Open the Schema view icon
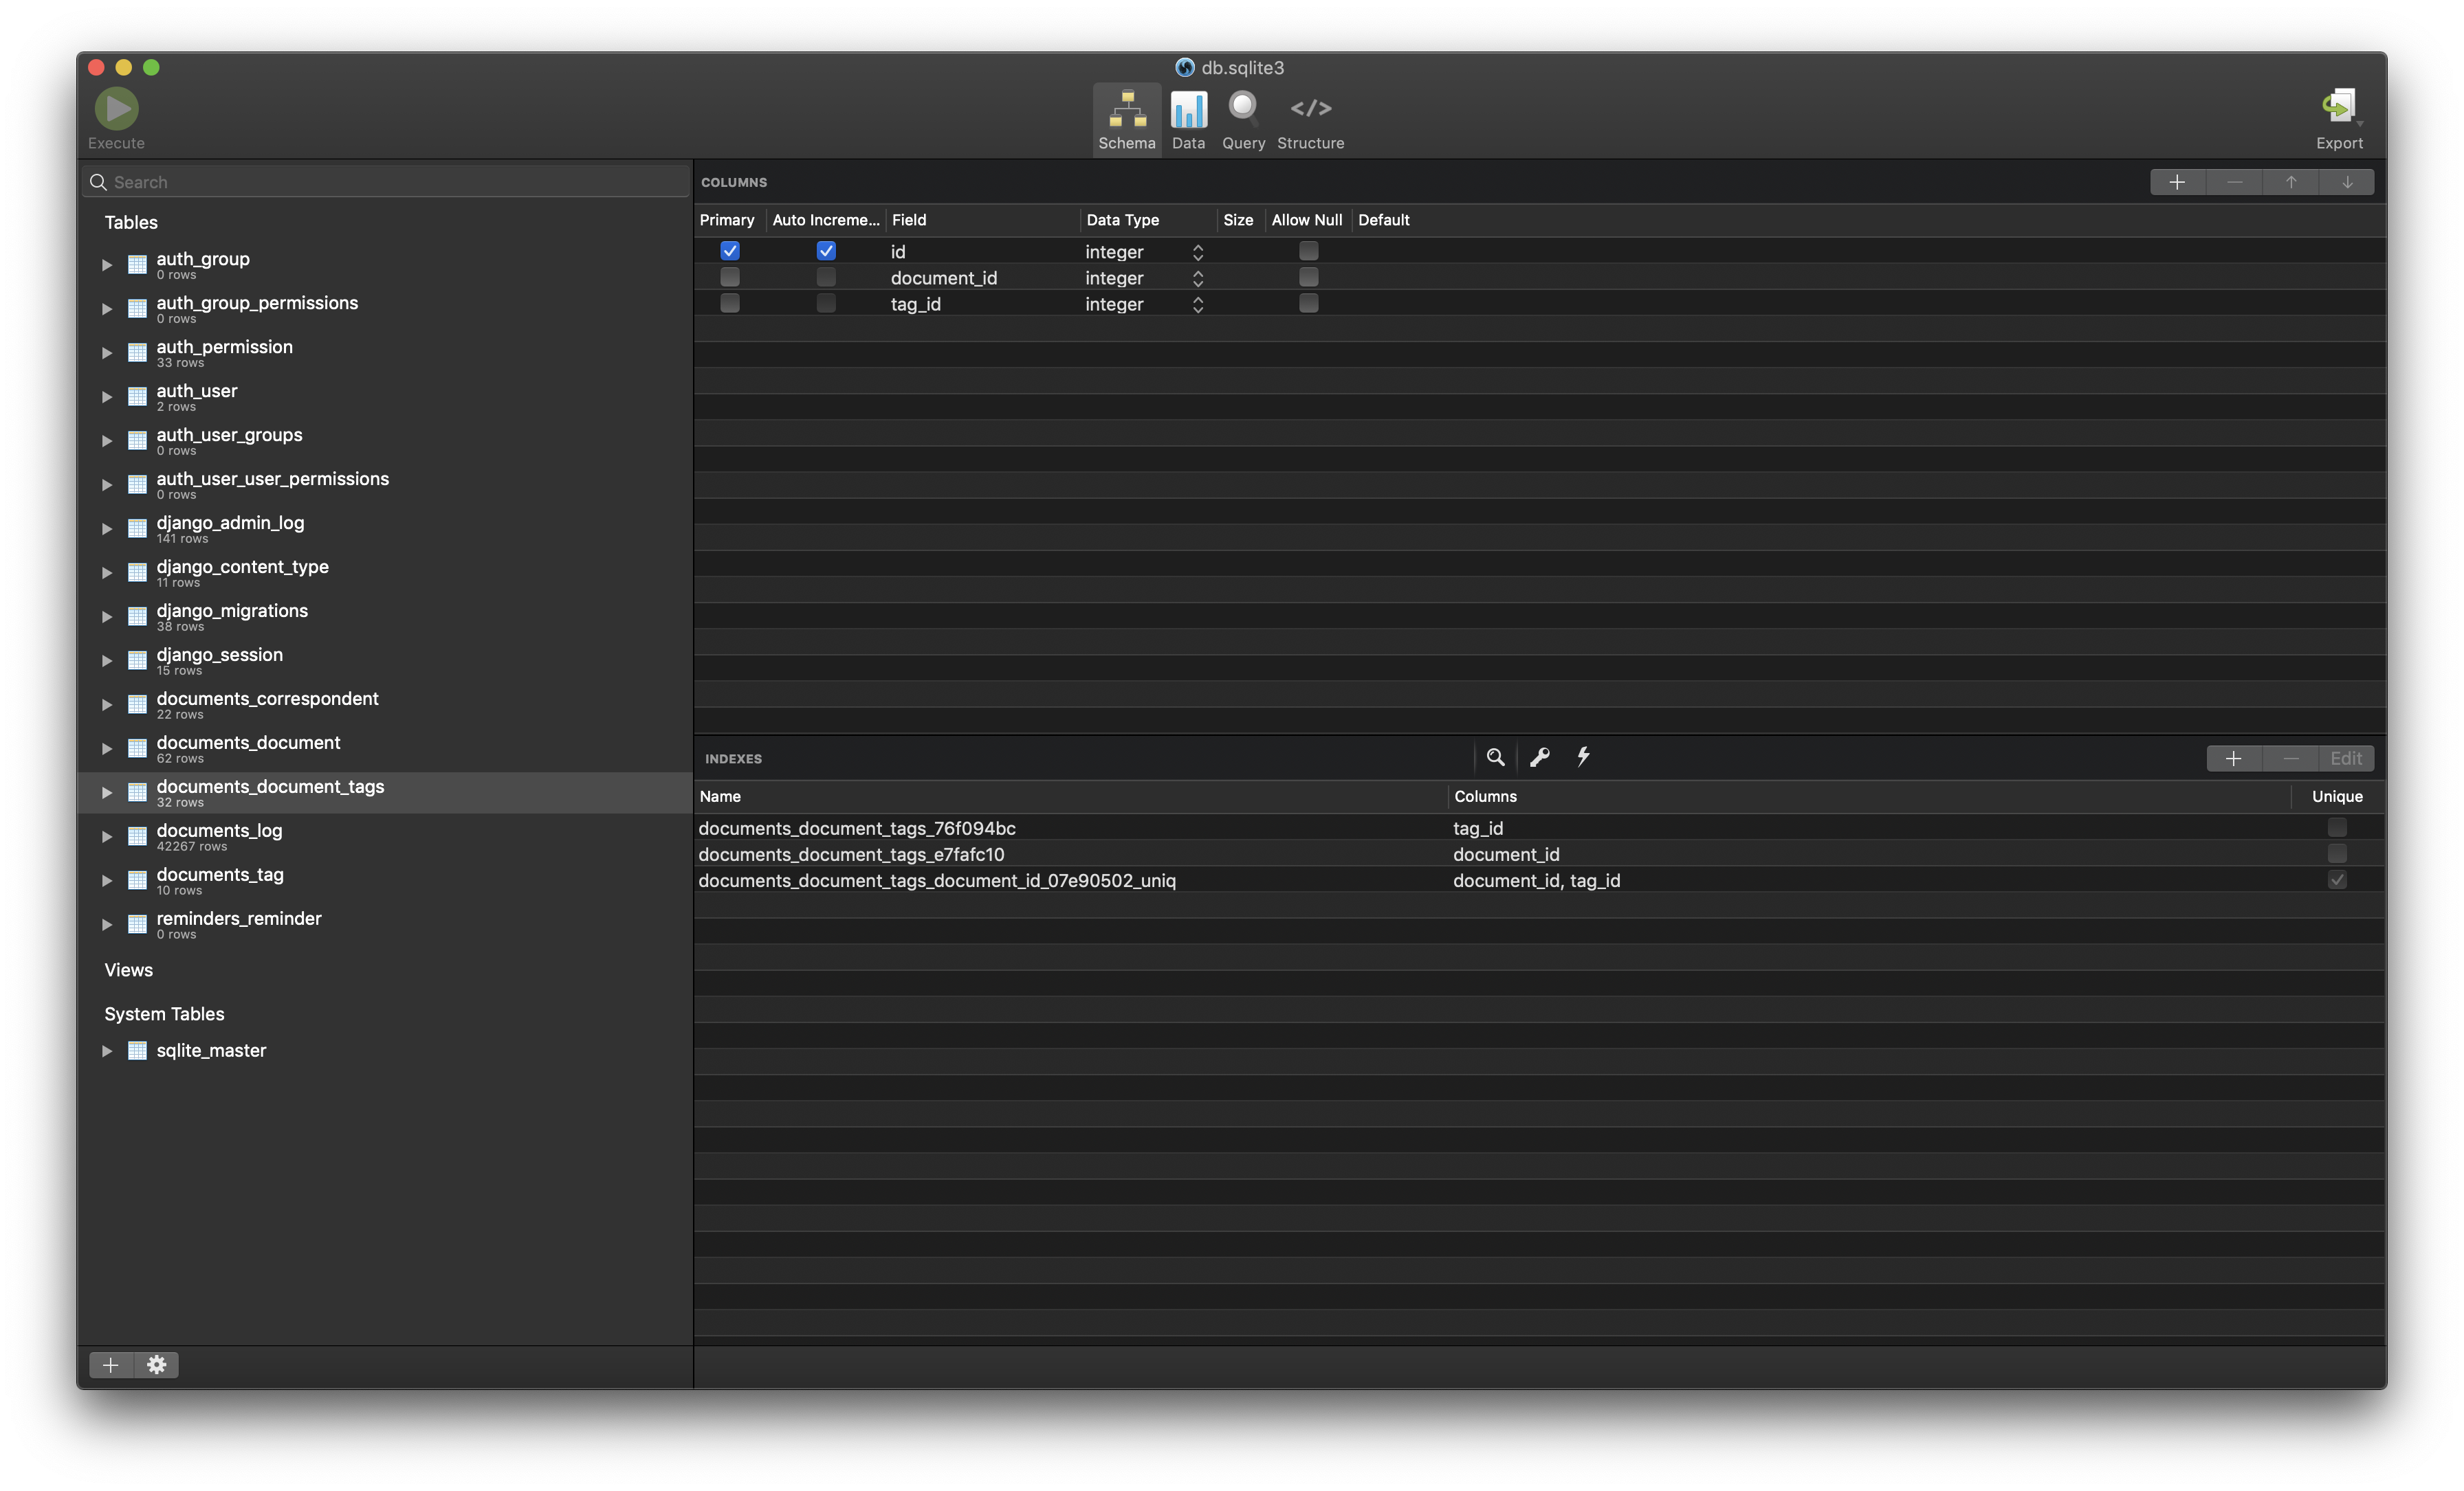This screenshot has width=2464, height=1491. [1127, 108]
